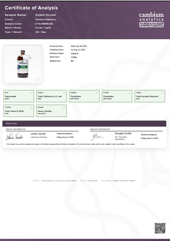This screenshot has width=170, height=241.
Task: Open the PGUSP Pesticides result card
Action: (x=84, y=96)
